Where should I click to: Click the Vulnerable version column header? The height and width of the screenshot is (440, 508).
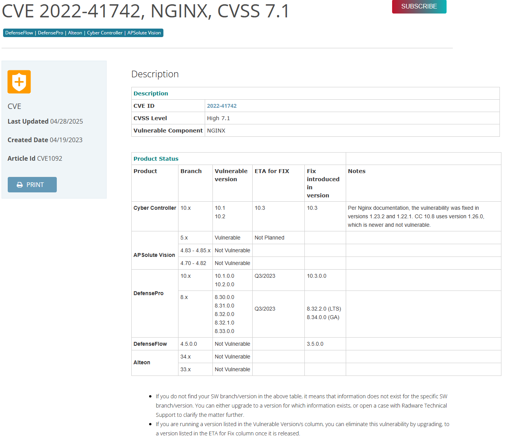231,175
